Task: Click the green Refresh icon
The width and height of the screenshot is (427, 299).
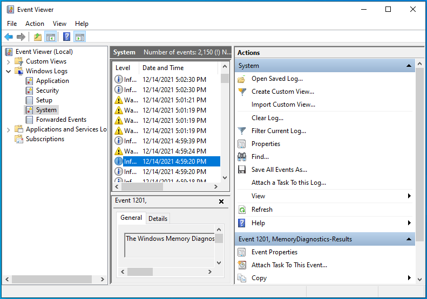Action: tap(242, 210)
